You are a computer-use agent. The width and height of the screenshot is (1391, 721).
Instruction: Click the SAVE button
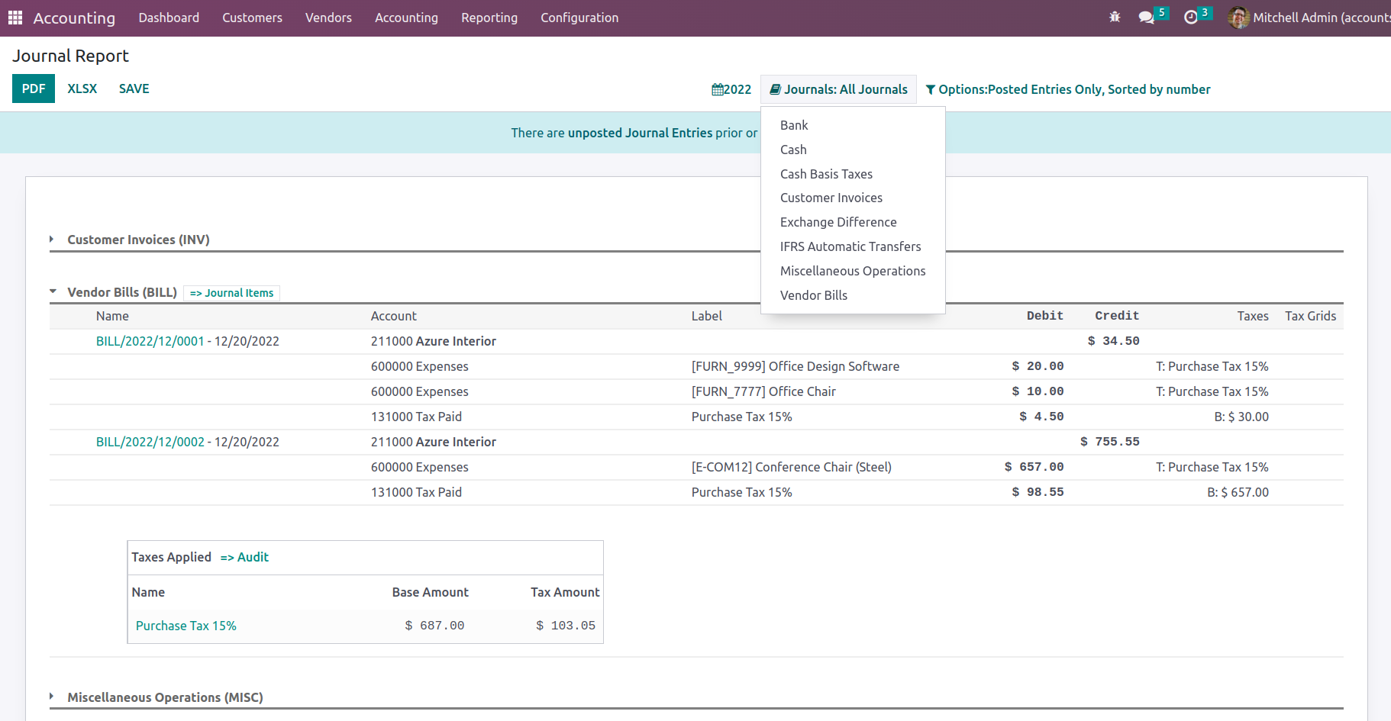pos(134,89)
